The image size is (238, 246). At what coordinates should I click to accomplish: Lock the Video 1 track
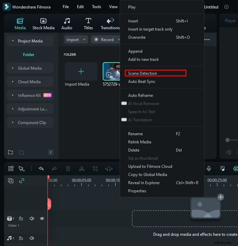pos(21,218)
